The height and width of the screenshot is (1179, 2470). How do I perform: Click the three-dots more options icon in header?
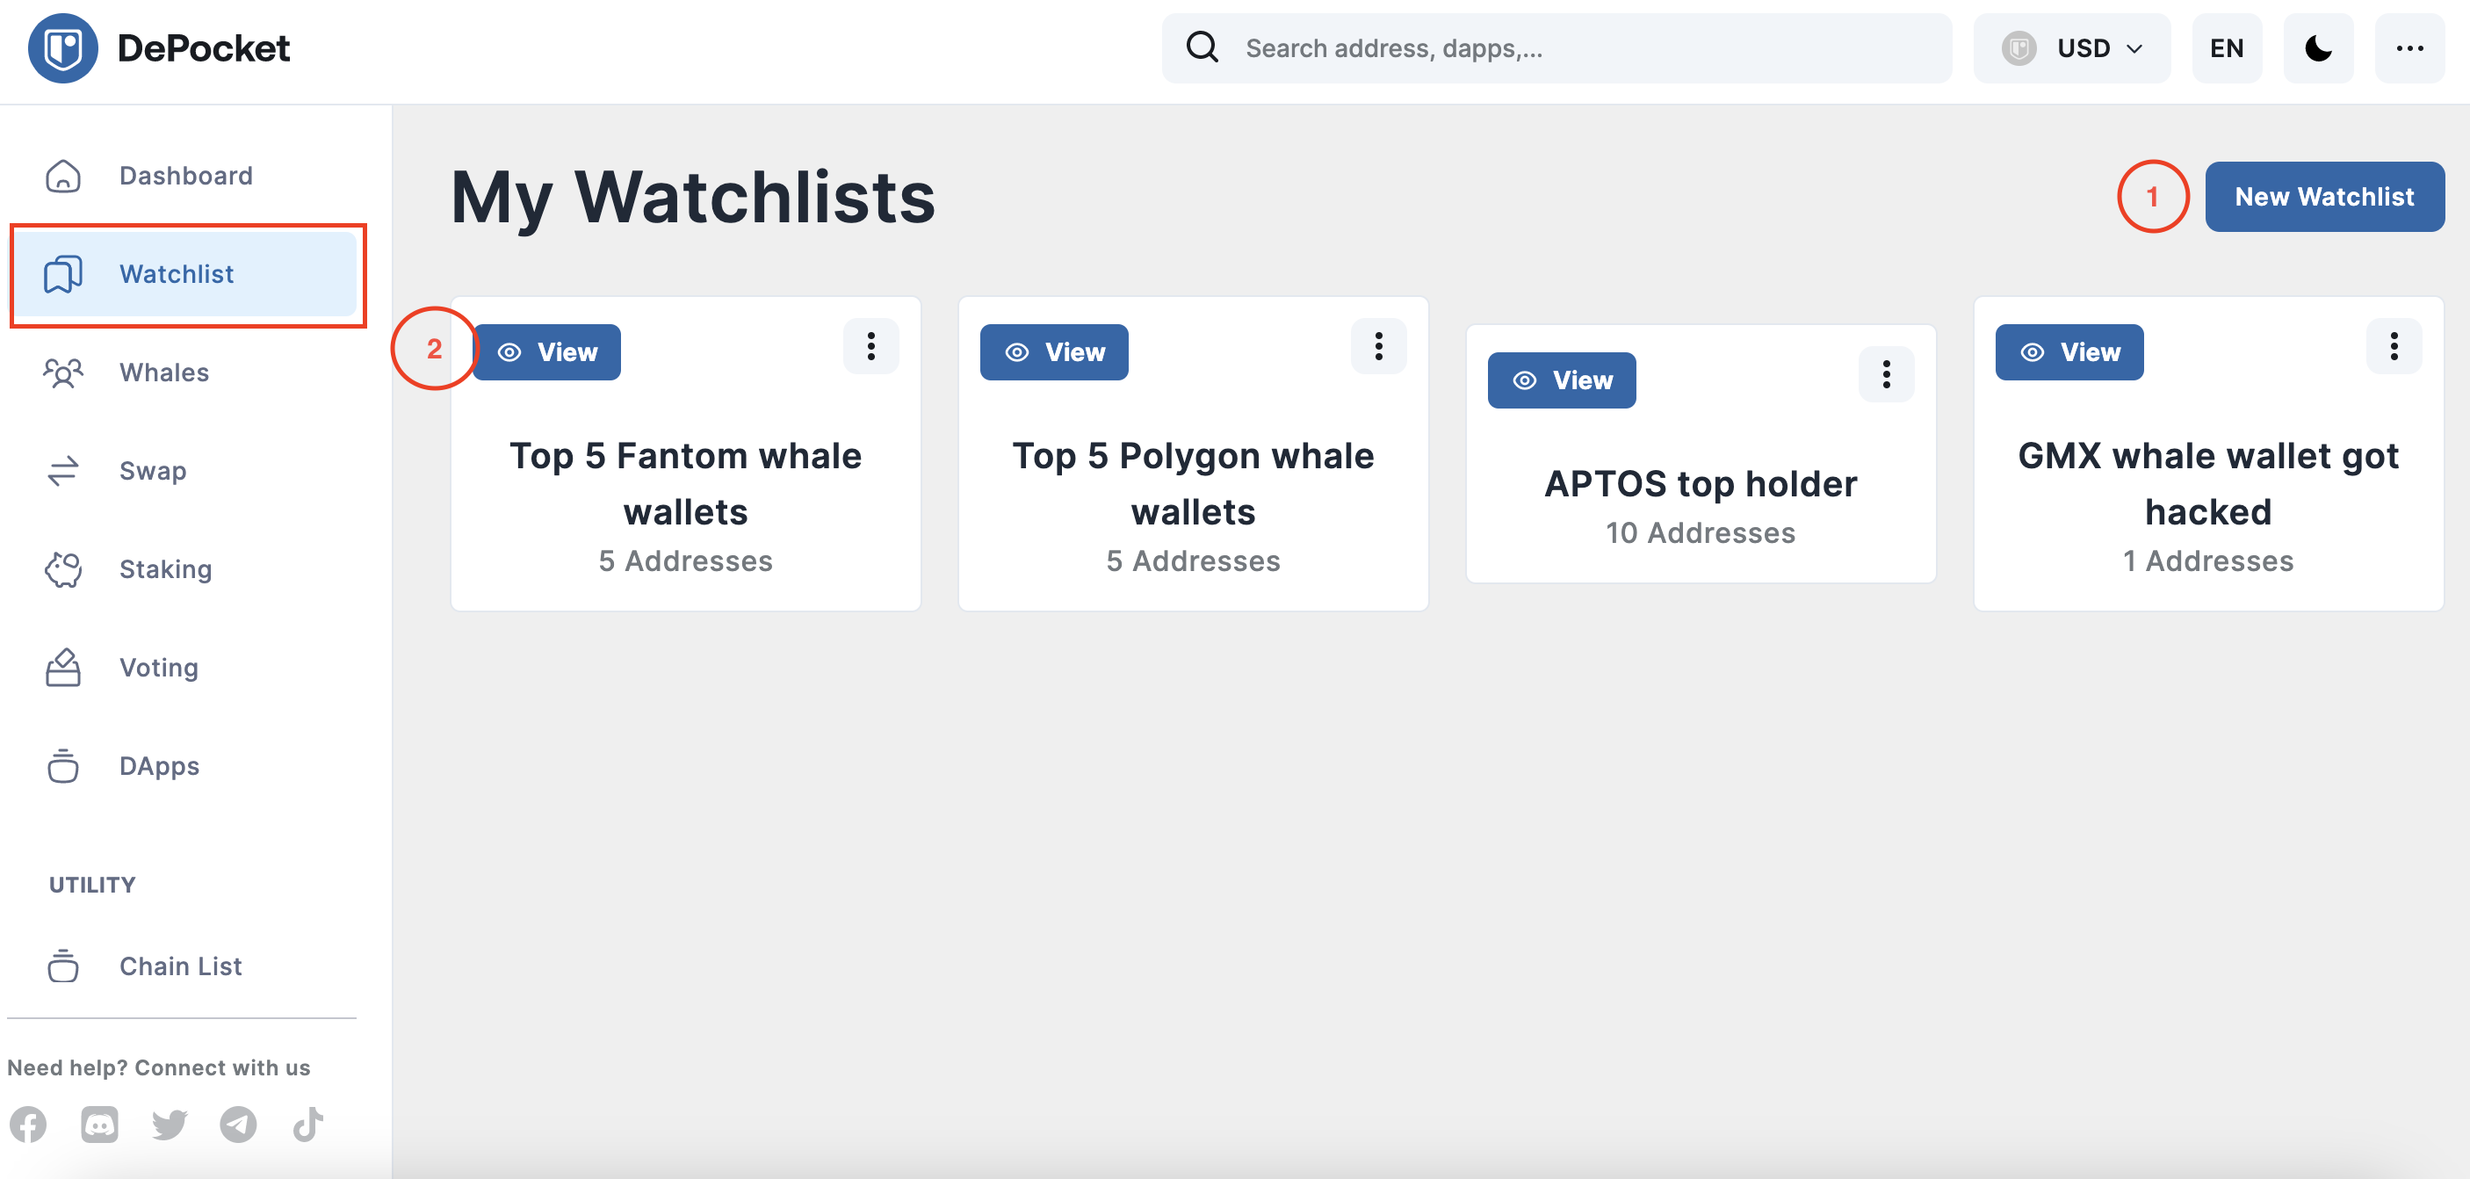[x=2409, y=48]
